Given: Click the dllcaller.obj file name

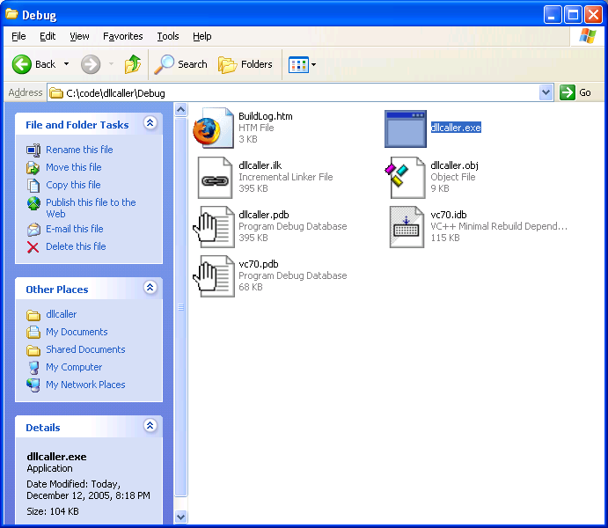Looking at the screenshot, I should tap(454, 165).
